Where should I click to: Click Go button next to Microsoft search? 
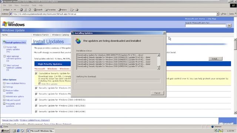(x=229, y=25)
